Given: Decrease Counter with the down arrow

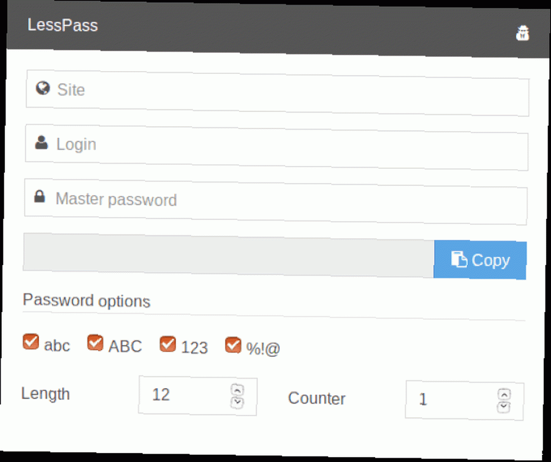Looking at the screenshot, I should 504,406.
